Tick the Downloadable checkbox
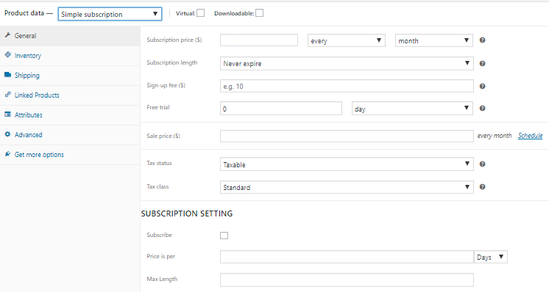Viewport: 549px width, 292px height. [x=260, y=13]
